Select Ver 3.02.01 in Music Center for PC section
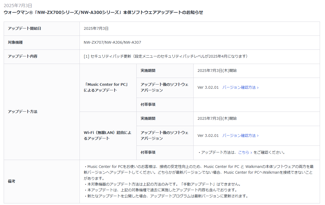 point(208,87)
